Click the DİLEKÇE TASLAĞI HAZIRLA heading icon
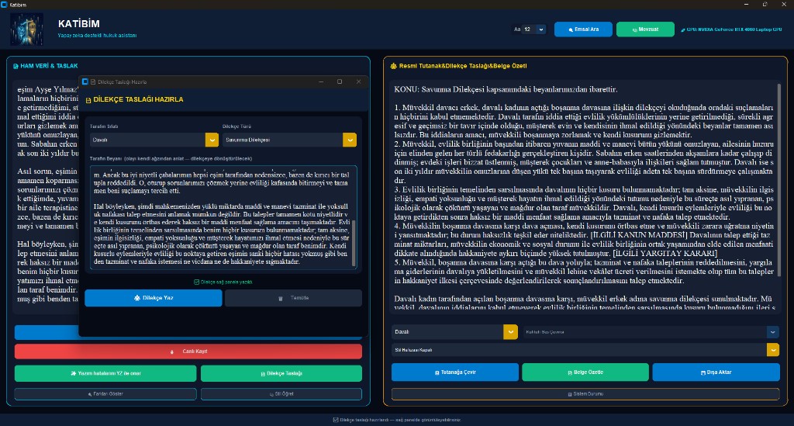The height and width of the screenshot is (426, 794). [88, 100]
